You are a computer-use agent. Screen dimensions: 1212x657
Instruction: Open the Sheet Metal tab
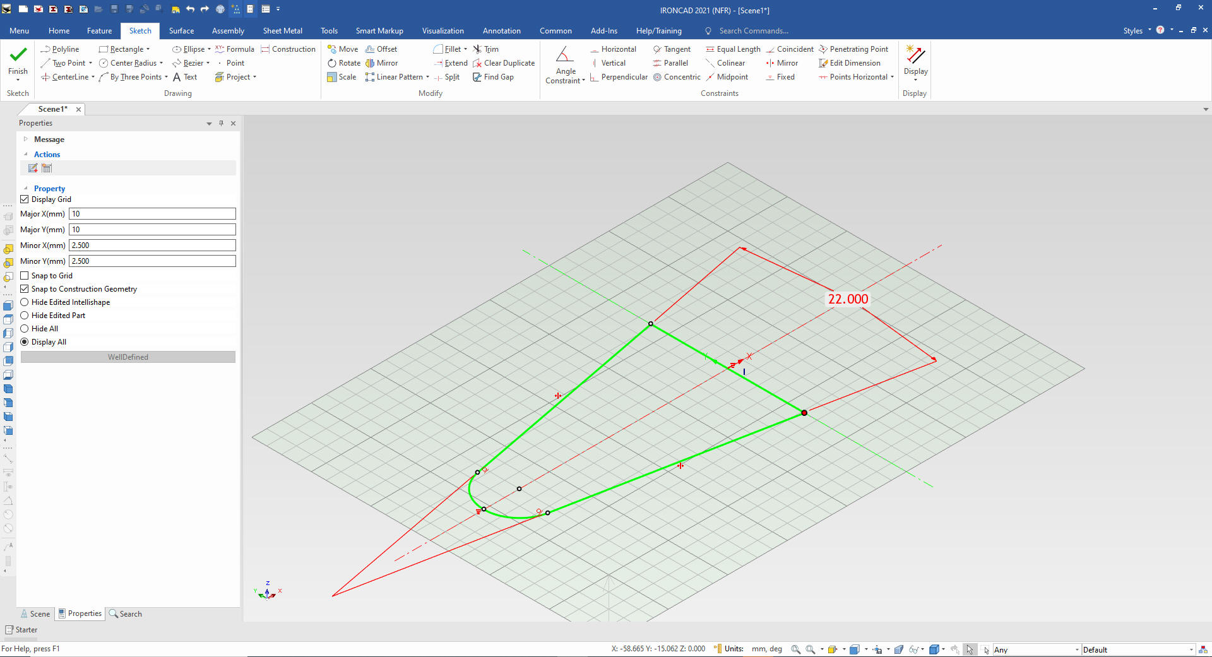point(282,31)
